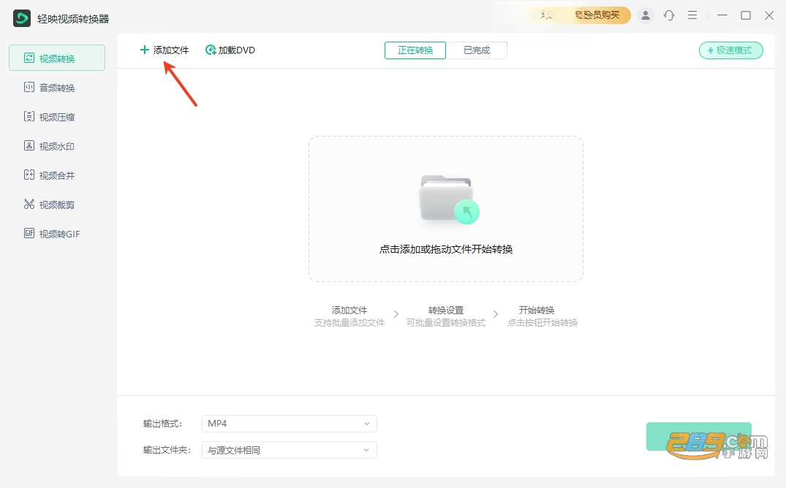Open the customer support headset icon
Image resolution: width=786 pixels, height=488 pixels.
click(669, 15)
